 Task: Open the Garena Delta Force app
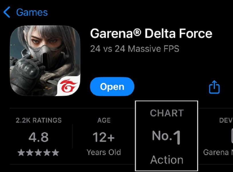click(x=112, y=87)
